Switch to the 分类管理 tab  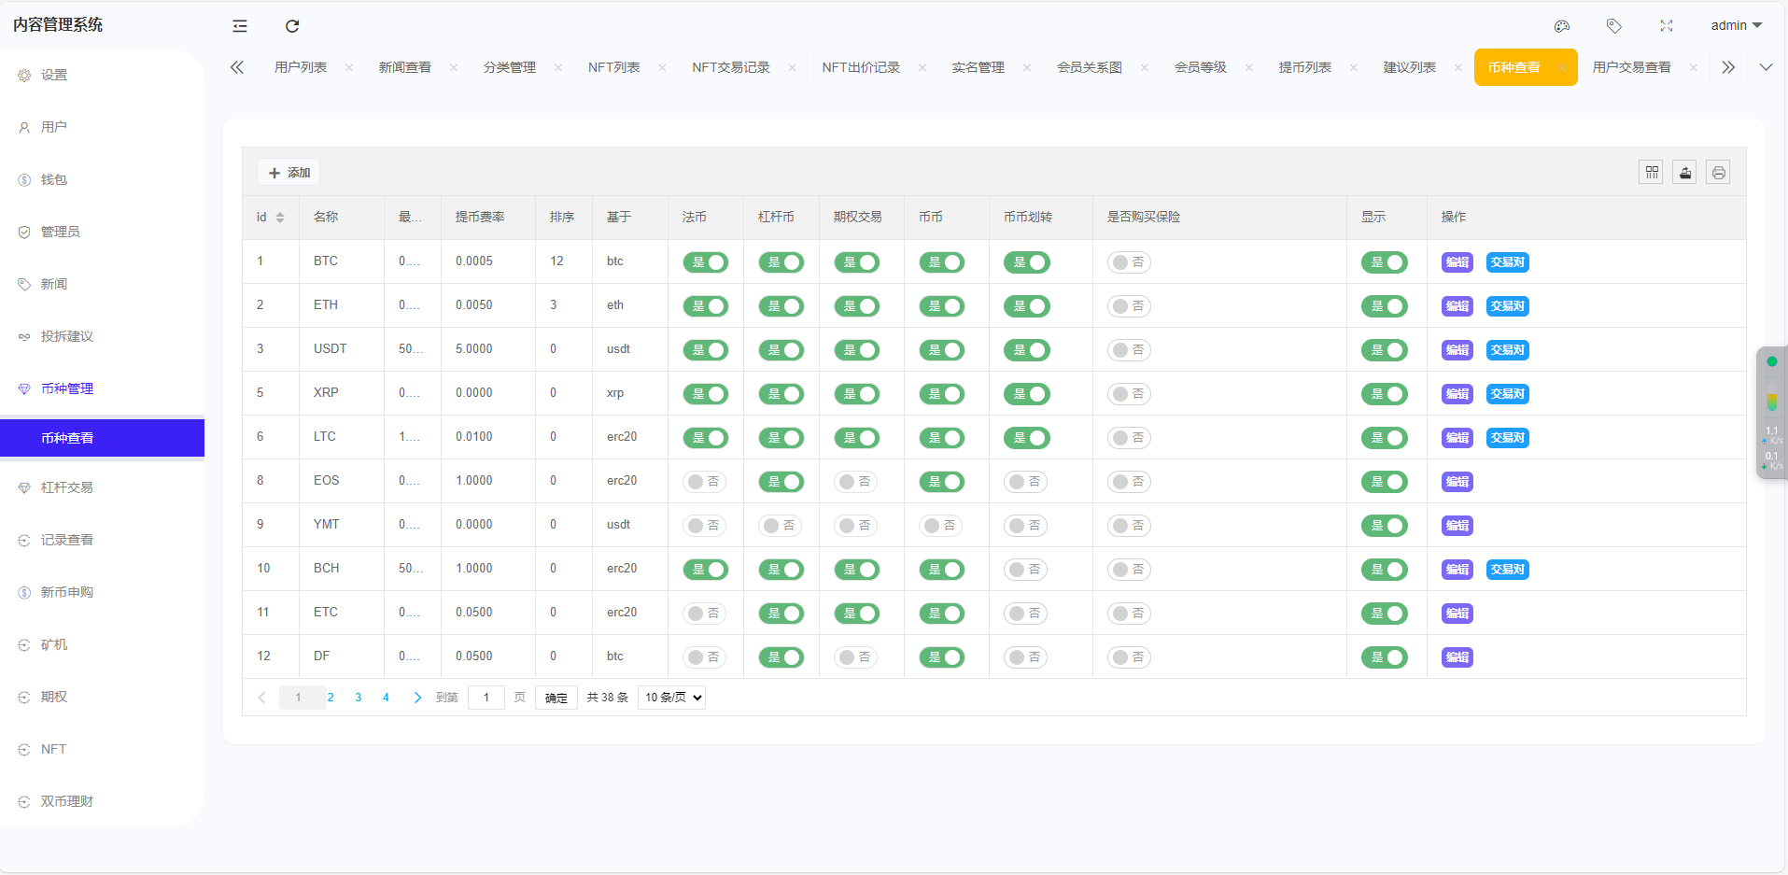coord(510,67)
